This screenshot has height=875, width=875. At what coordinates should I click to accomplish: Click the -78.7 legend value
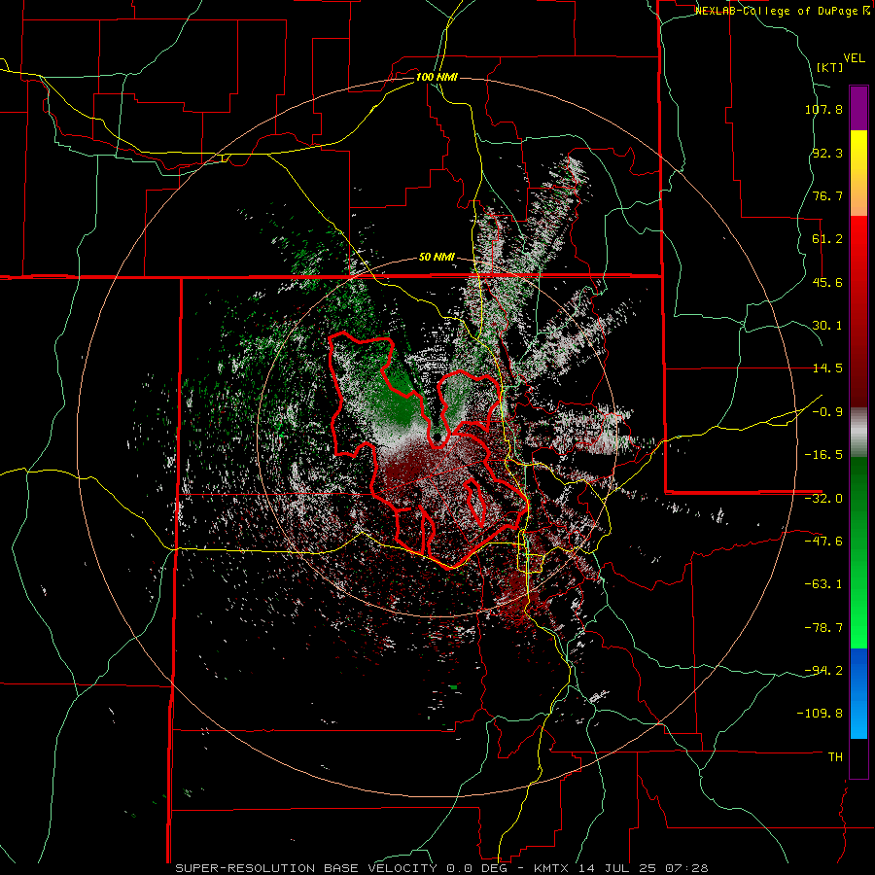pos(823,628)
